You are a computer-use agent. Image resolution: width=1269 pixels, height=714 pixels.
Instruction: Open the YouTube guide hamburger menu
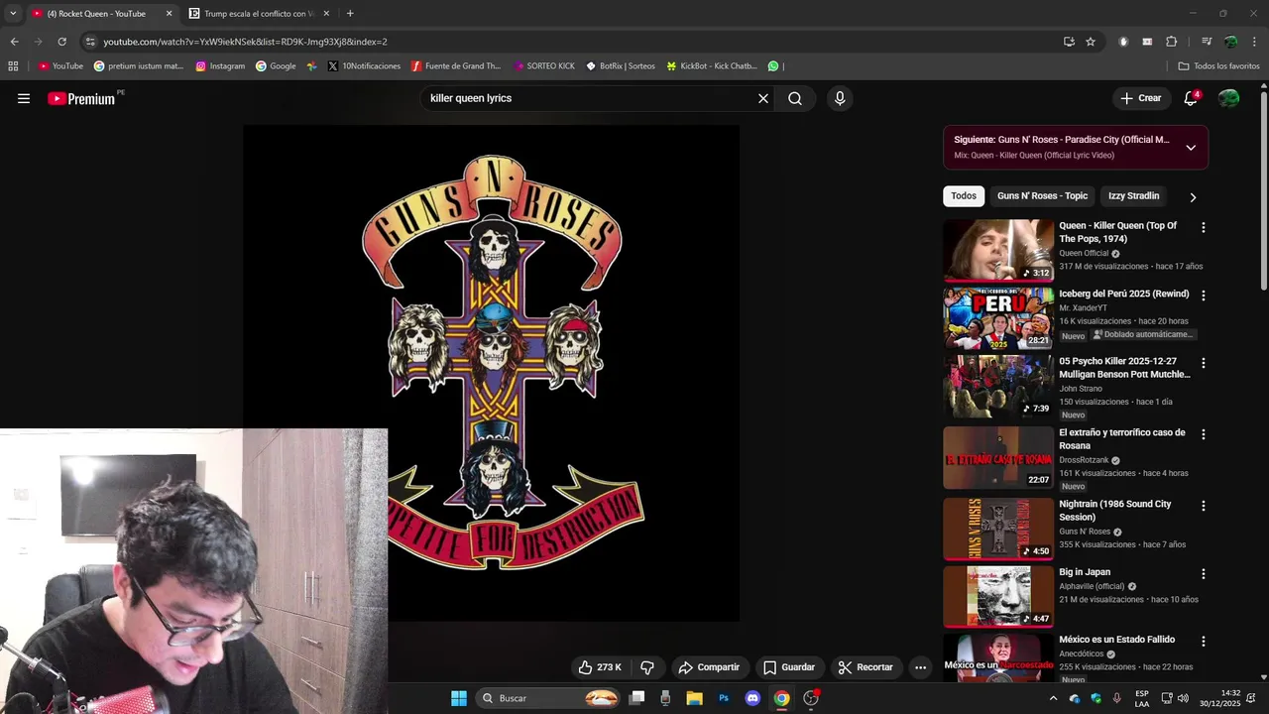tap(24, 98)
